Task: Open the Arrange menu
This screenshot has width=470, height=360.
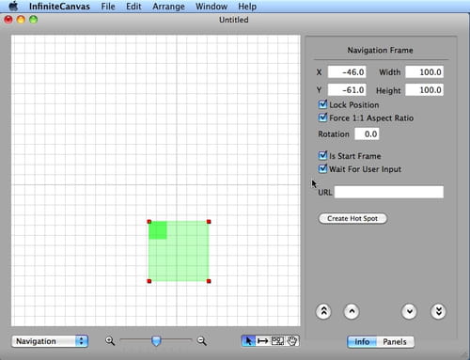Action: (168, 7)
